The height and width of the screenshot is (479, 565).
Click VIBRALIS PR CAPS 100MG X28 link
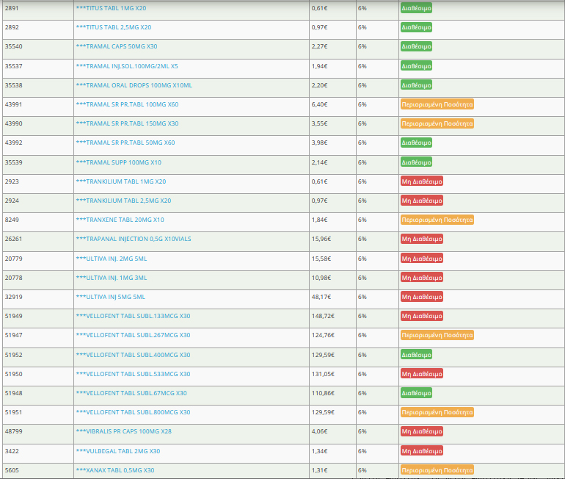[123, 431]
